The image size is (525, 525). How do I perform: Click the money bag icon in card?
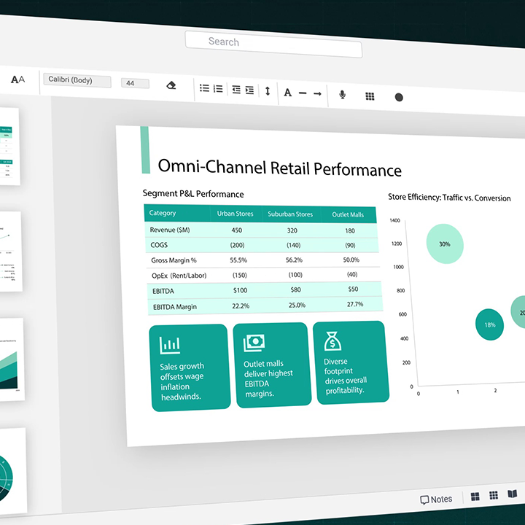332,341
